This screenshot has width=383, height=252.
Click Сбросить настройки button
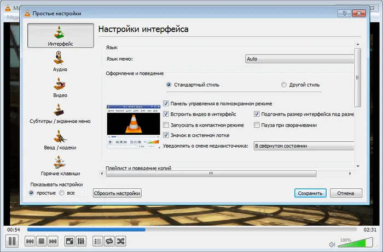117,193
